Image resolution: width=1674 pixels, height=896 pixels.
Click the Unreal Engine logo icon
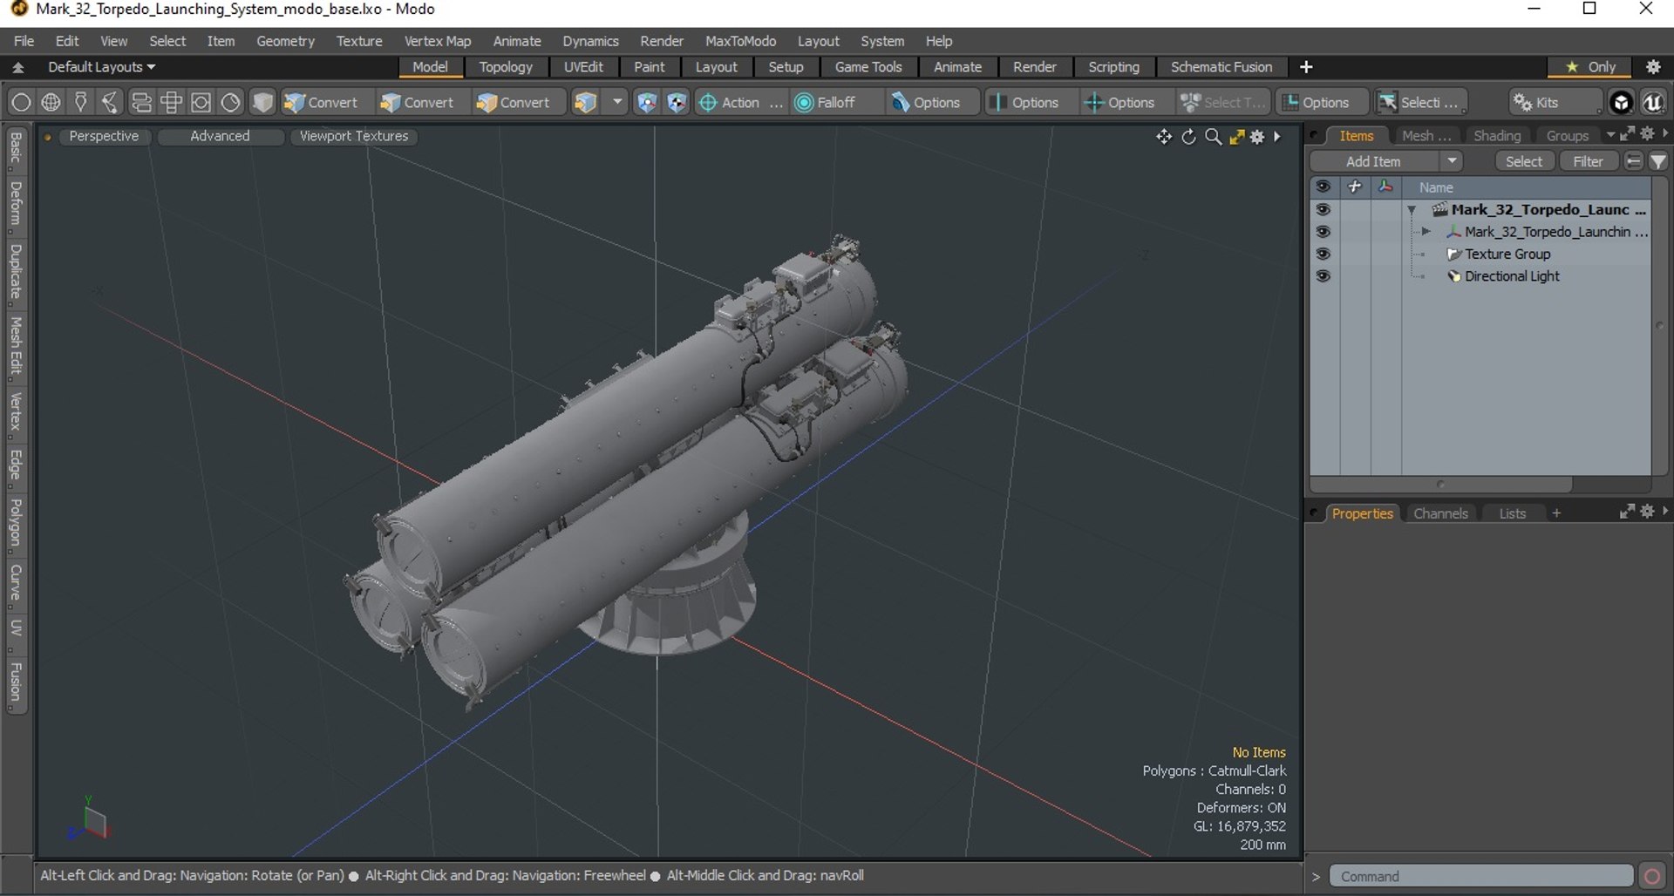pyautogui.click(x=1653, y=103)
